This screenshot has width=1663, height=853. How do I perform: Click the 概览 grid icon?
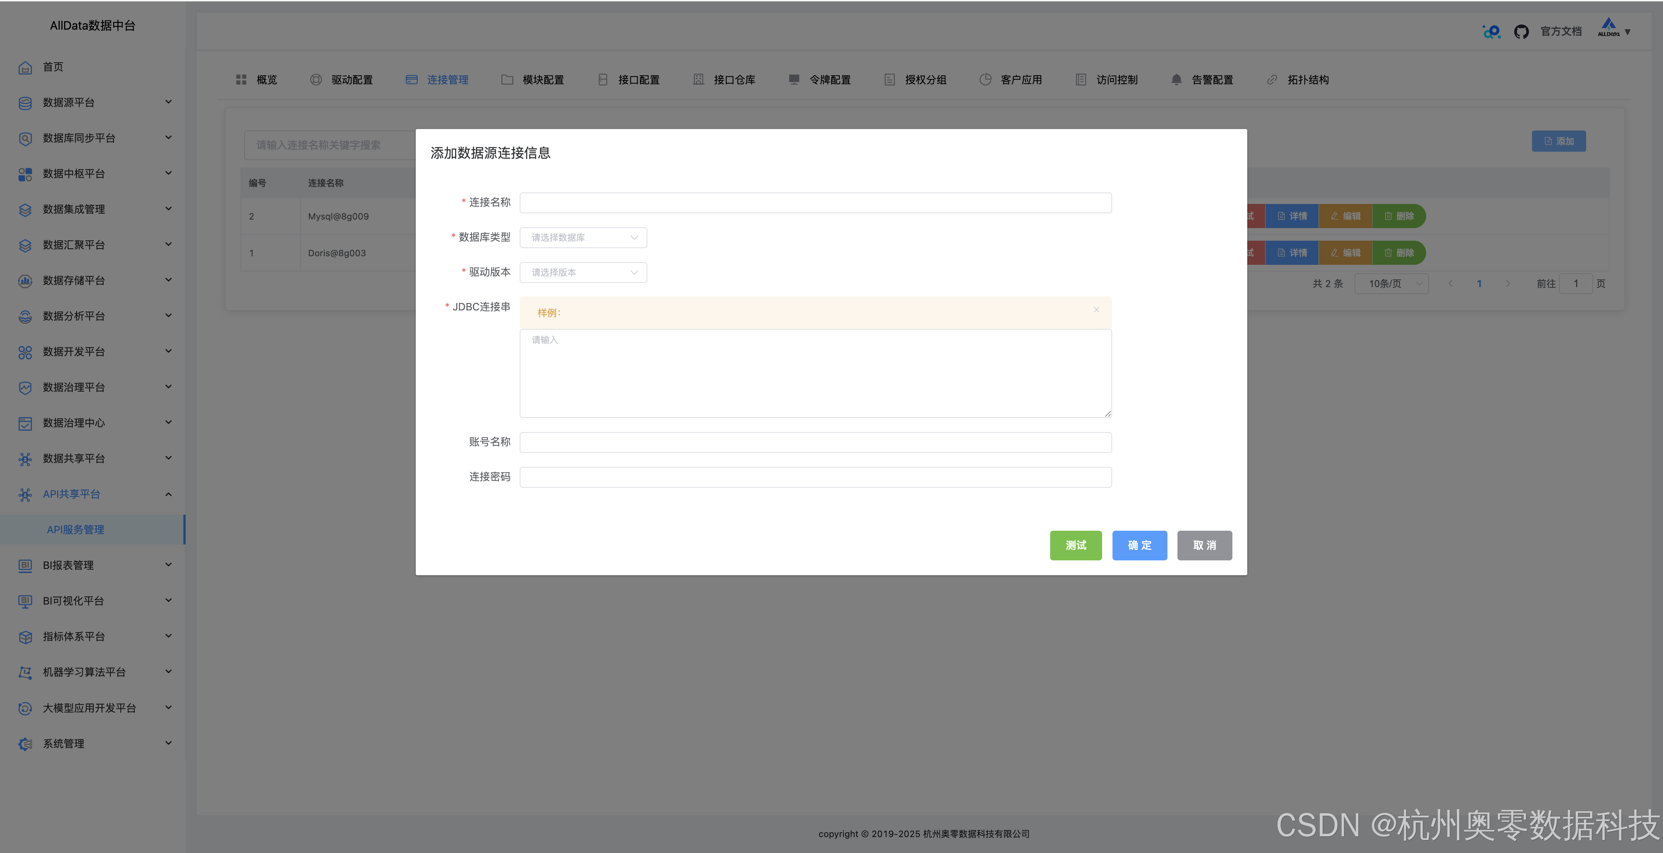tap(241, 79)
